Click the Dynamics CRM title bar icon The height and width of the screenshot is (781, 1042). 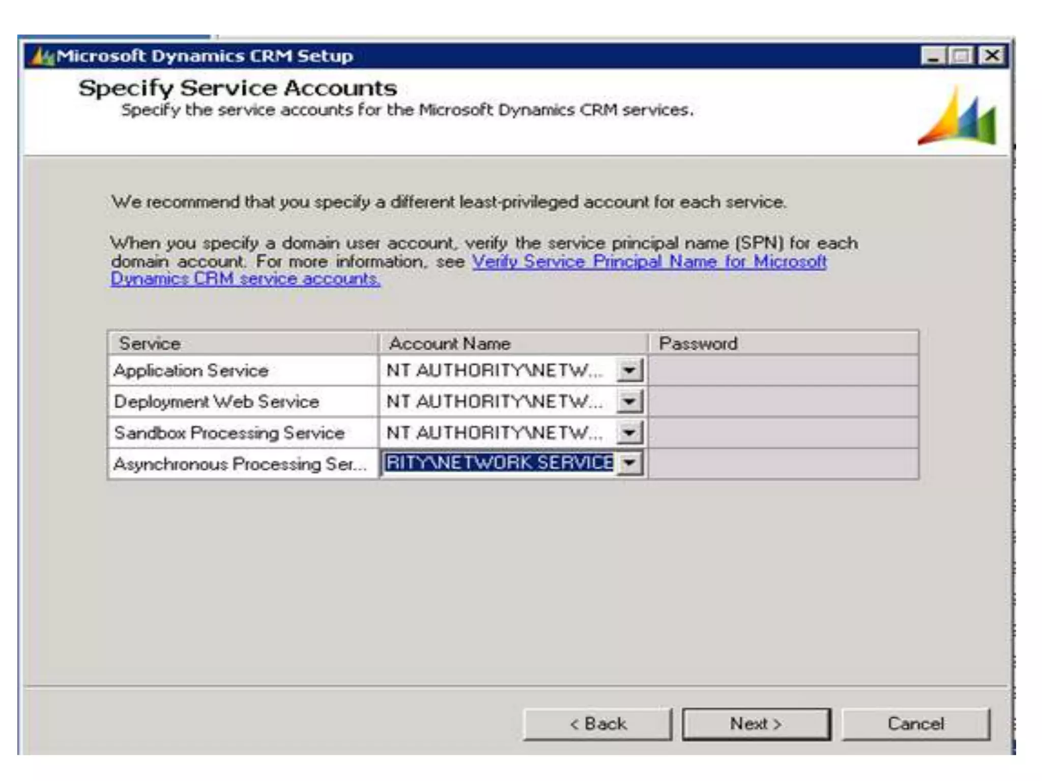tap(43, 56)
